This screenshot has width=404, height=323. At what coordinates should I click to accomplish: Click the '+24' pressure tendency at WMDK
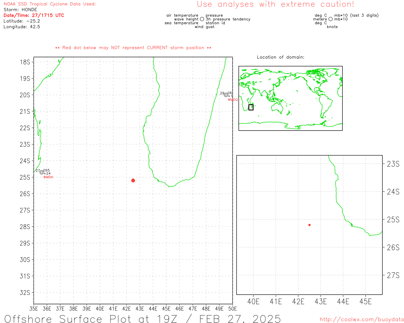coord(47,173)
